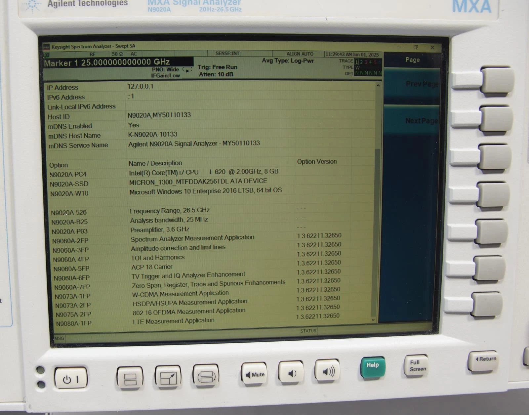Image resolution: width=529 pixels, height=415 pixels.
Task: Click 'ALIGN AUTO' status cell
Action: point(300,54)
